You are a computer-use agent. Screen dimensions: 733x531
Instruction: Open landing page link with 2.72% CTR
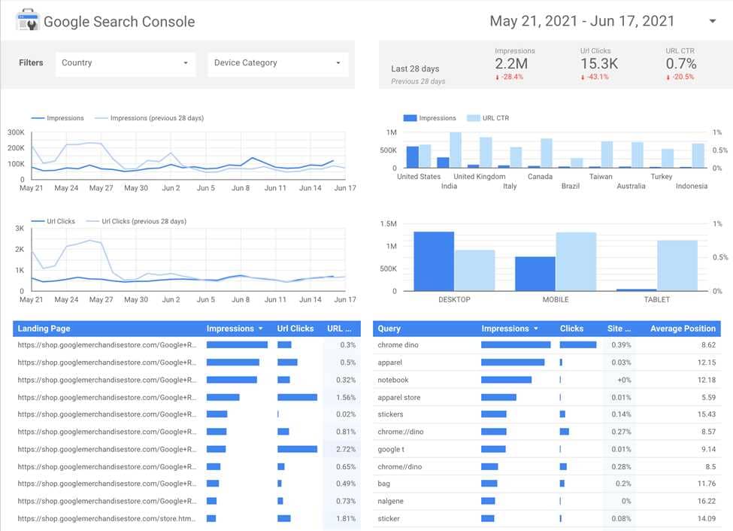click(107, 449)
